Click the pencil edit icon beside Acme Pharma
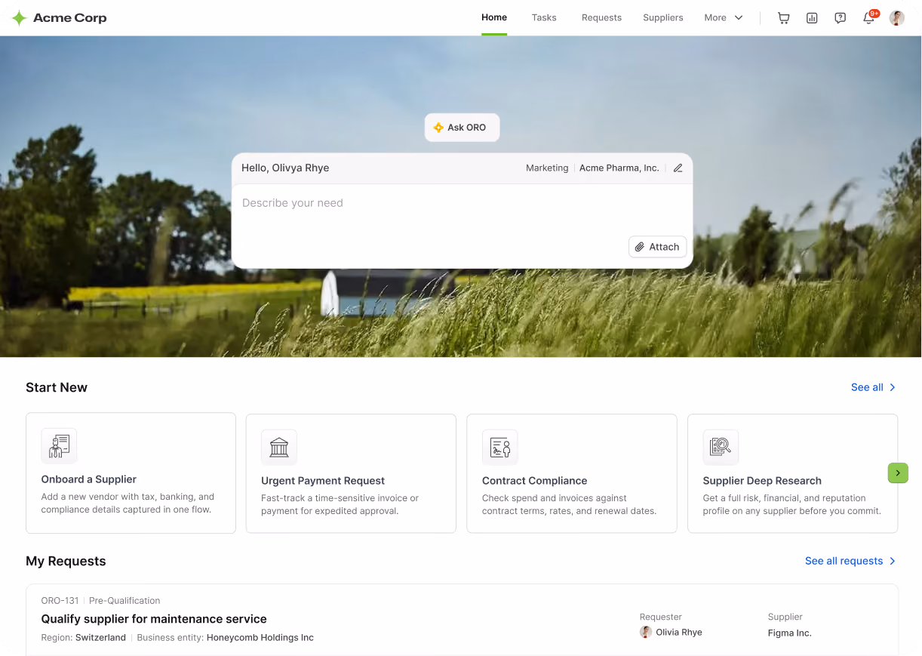The width and height of the screenshot is (922, 656). 678,168
